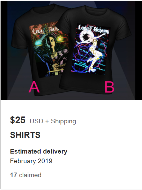Viewport: 142px width, 190px height.
Task: Open the shirt A artwork with two-faced woman
Action: tap(49, 50)
